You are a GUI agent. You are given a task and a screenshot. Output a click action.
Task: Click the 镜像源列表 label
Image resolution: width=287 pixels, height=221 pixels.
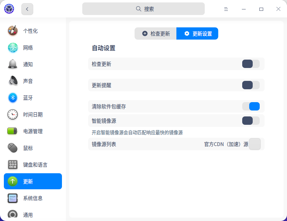click(104, 144)
